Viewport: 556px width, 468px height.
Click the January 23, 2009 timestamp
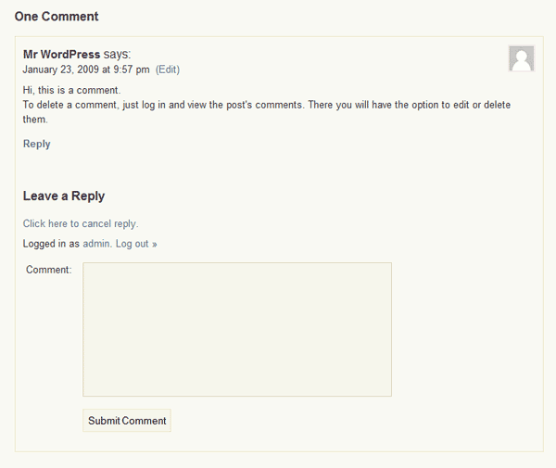pos(86,70)
